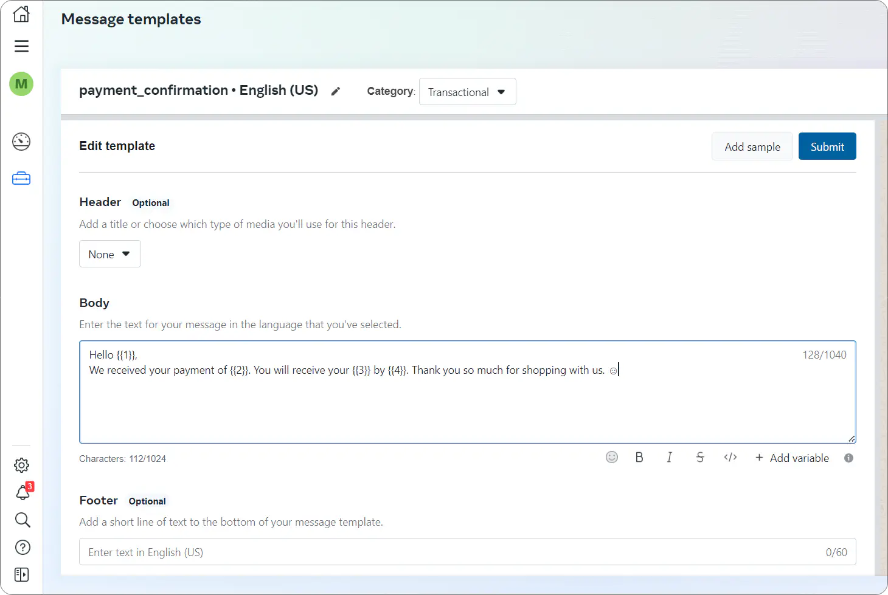Viewport: 888px width, 595px height.
Task: Open the Header type None dropdown
Action: pyautogui.click(x=110, y=254)
